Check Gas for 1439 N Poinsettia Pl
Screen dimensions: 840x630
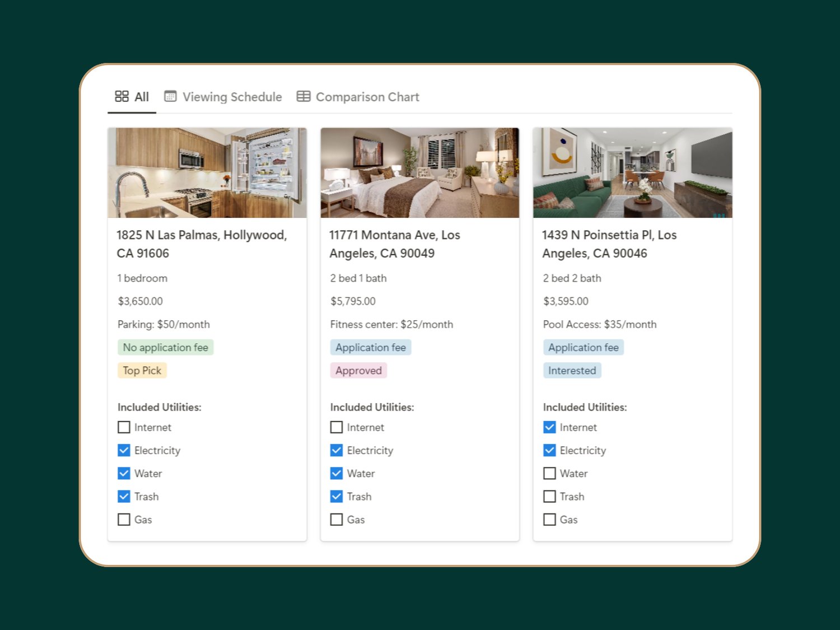point(549,519)
